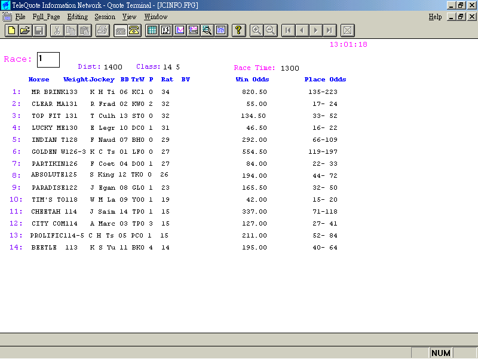
Task: Click jockey S King in row 8
Action: coord(102,175)
